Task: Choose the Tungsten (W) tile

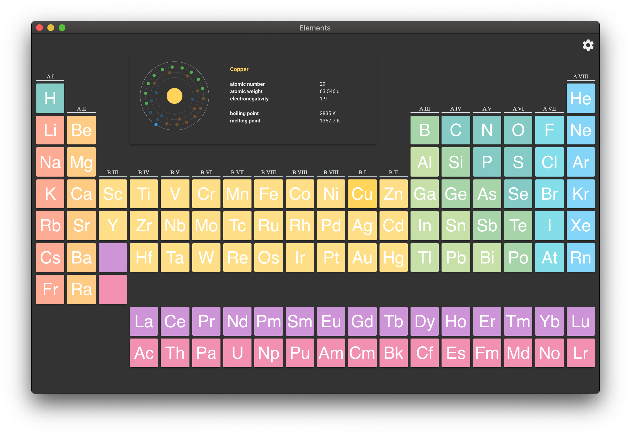Action: (206, 258)
